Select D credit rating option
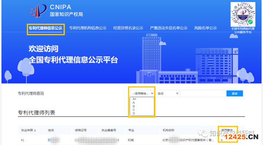 134,114
